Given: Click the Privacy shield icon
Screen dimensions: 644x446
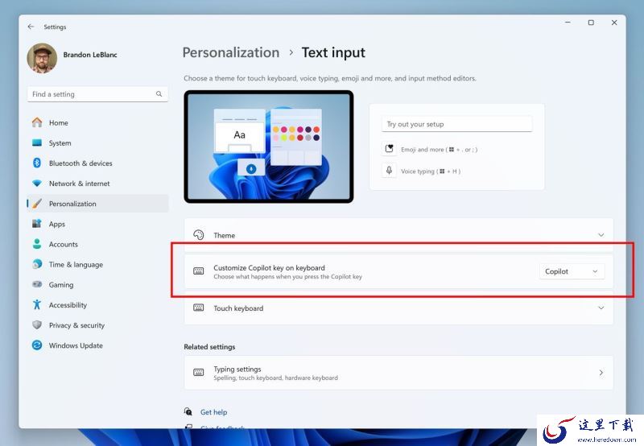Looking at the screenshot, I should [37, 325].
